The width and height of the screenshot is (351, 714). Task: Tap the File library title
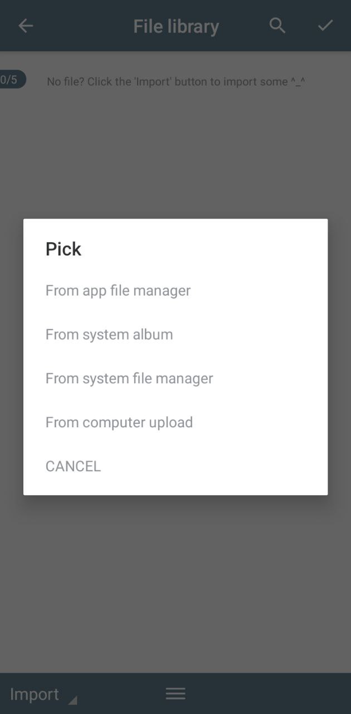coord(176,26)
